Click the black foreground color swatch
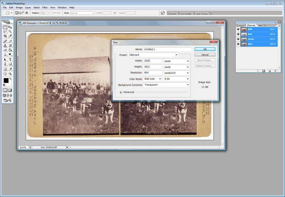 coord(6,81)
